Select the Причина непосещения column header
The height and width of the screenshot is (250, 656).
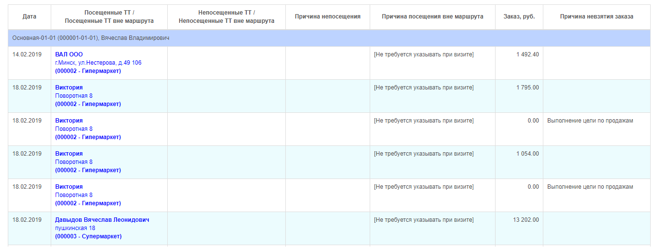(327, 17)
